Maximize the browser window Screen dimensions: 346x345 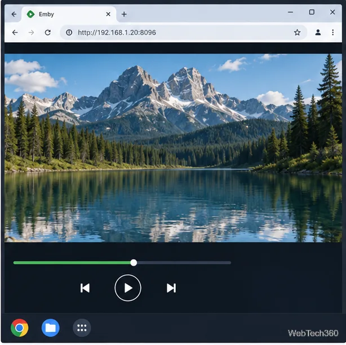312,12
